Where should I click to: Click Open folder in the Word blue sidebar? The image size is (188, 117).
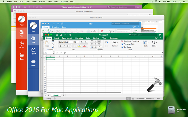point(33,63)
